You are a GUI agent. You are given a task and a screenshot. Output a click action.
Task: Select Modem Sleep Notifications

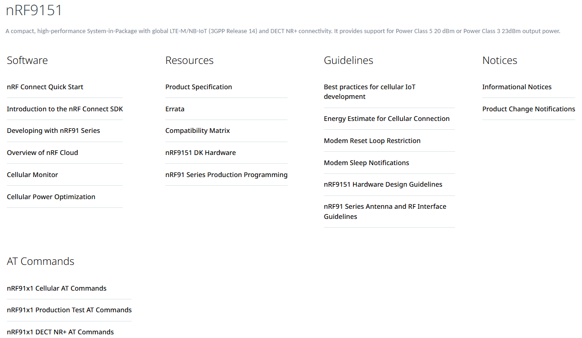click(x=366, y=163)
